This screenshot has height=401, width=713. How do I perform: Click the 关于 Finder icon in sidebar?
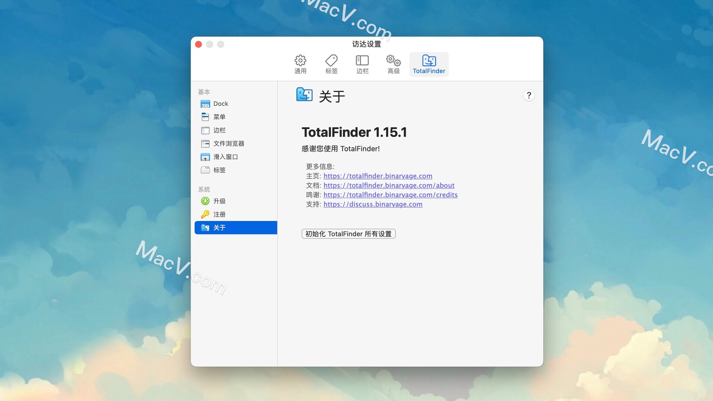coord(205,228)
